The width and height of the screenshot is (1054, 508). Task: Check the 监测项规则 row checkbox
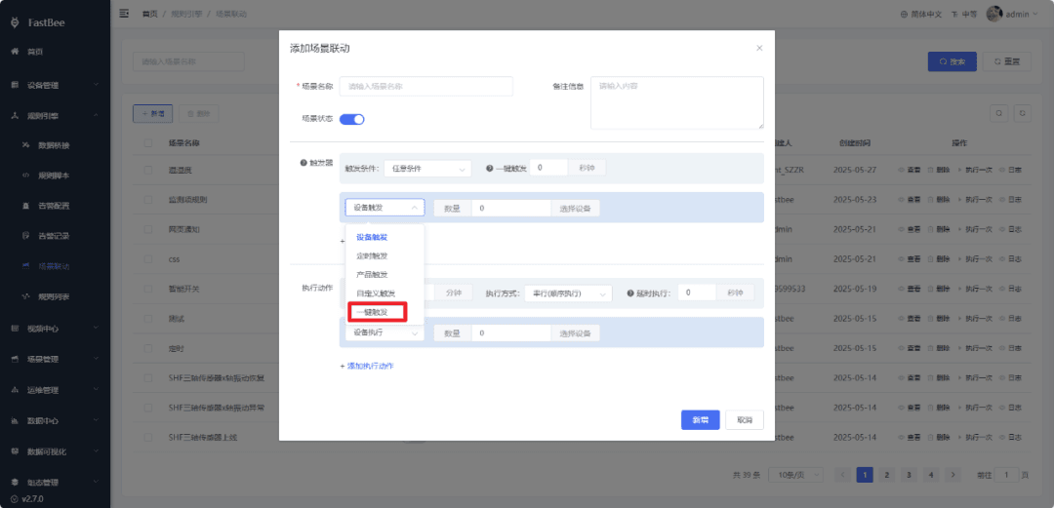click(x=148, y=200)
